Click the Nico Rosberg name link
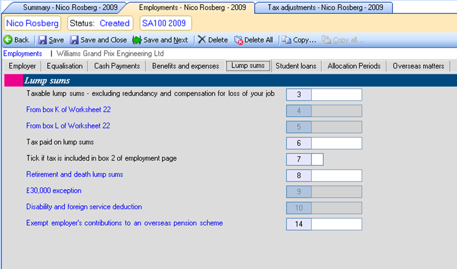The width and height of the screenshot is (457, 269). click(x=32, y=23)
